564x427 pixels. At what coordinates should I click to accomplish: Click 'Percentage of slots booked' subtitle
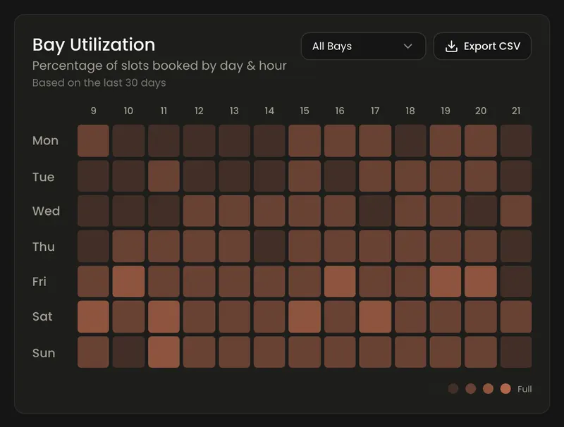coord(115,66)
